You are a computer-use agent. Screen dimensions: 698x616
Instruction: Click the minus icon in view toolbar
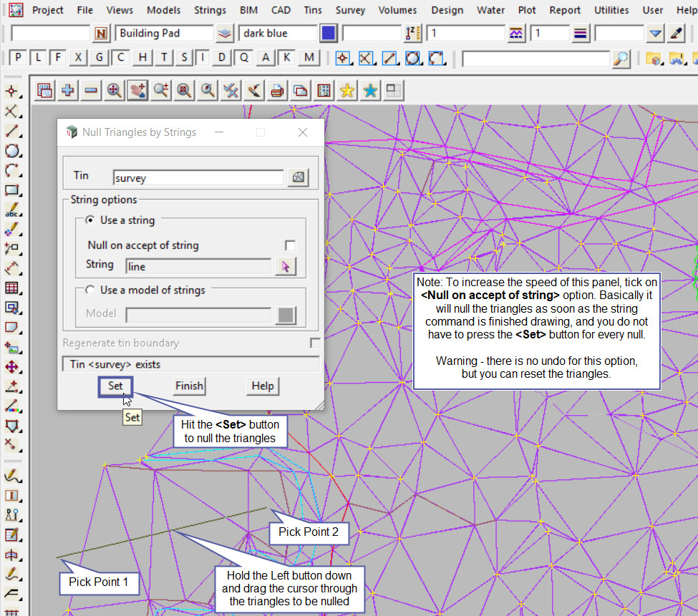coord(91,90)
